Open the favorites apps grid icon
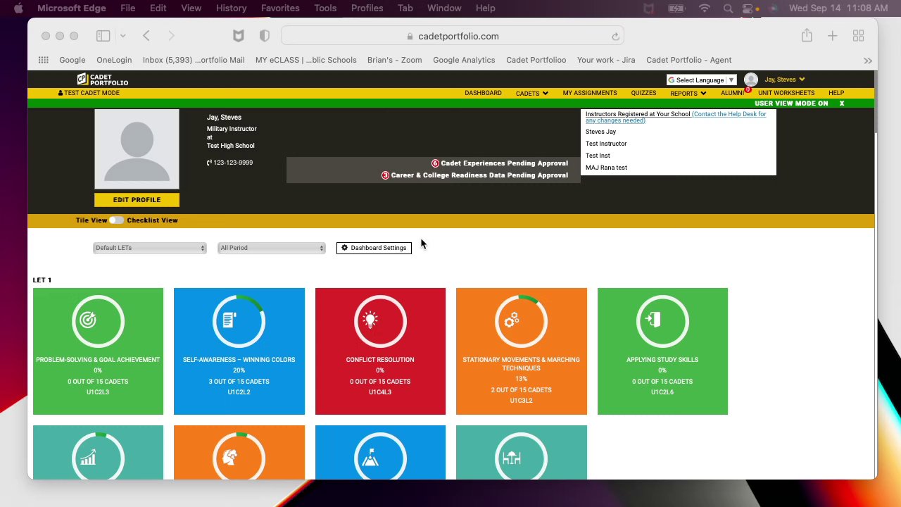Screen dimensions: 901x507 [44, 60]
